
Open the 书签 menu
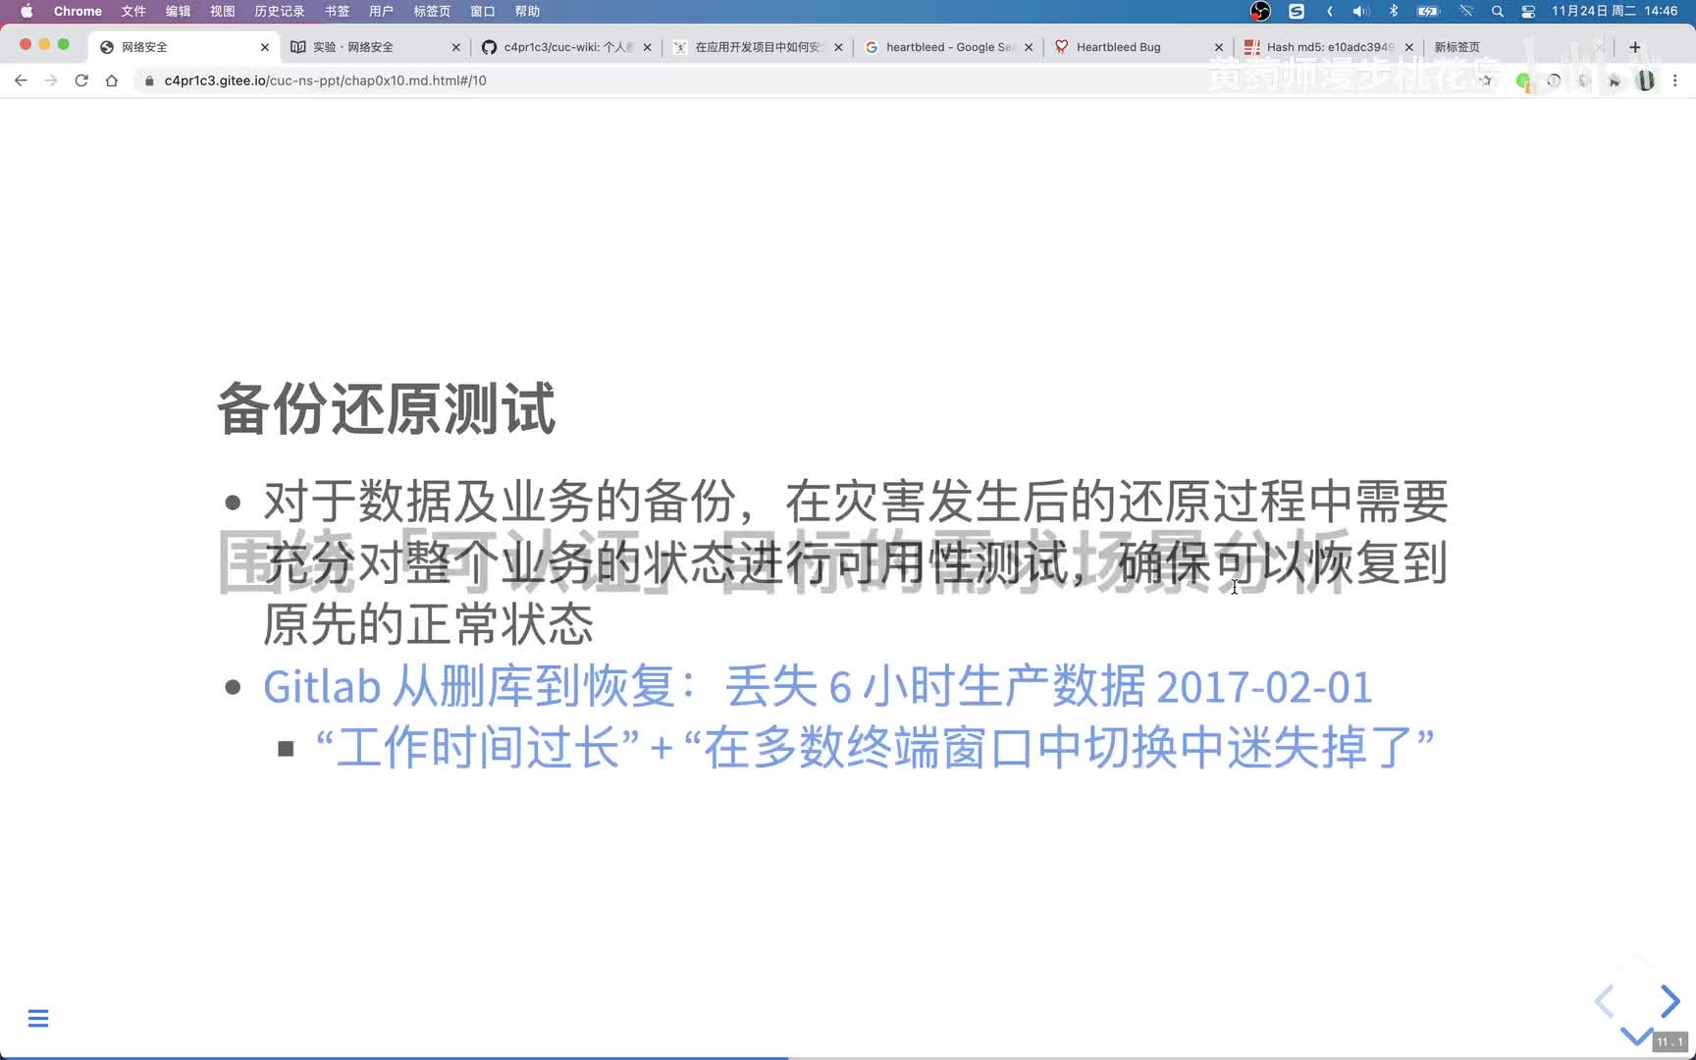(x=337, y=11)
